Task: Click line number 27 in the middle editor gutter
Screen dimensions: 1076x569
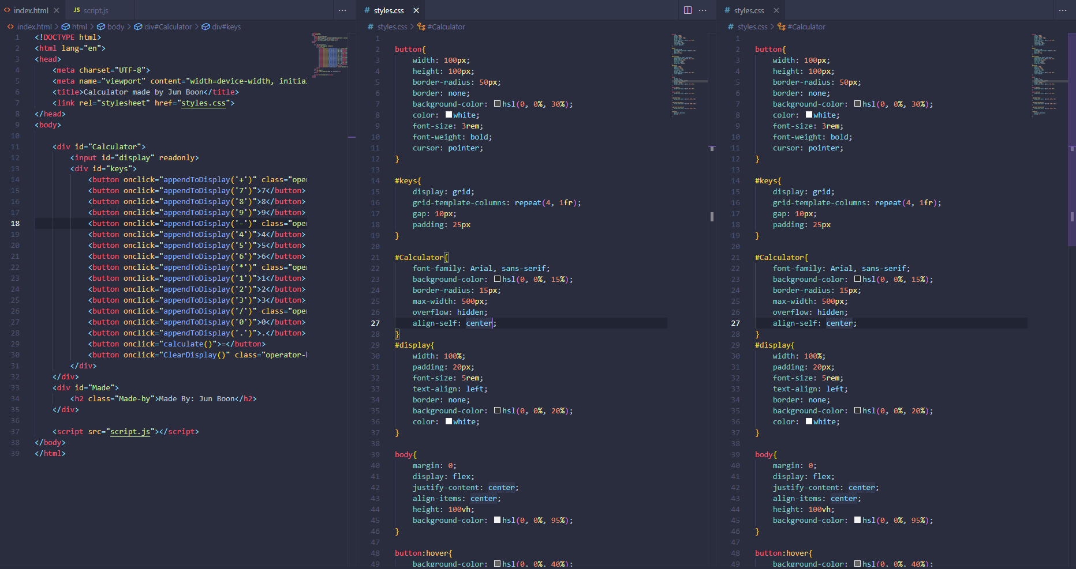Action: [x=375, y=323]
